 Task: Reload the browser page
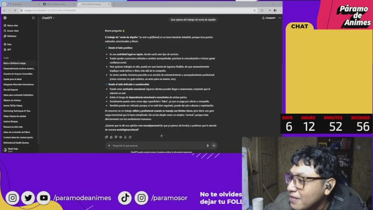(x=15, y=10)
